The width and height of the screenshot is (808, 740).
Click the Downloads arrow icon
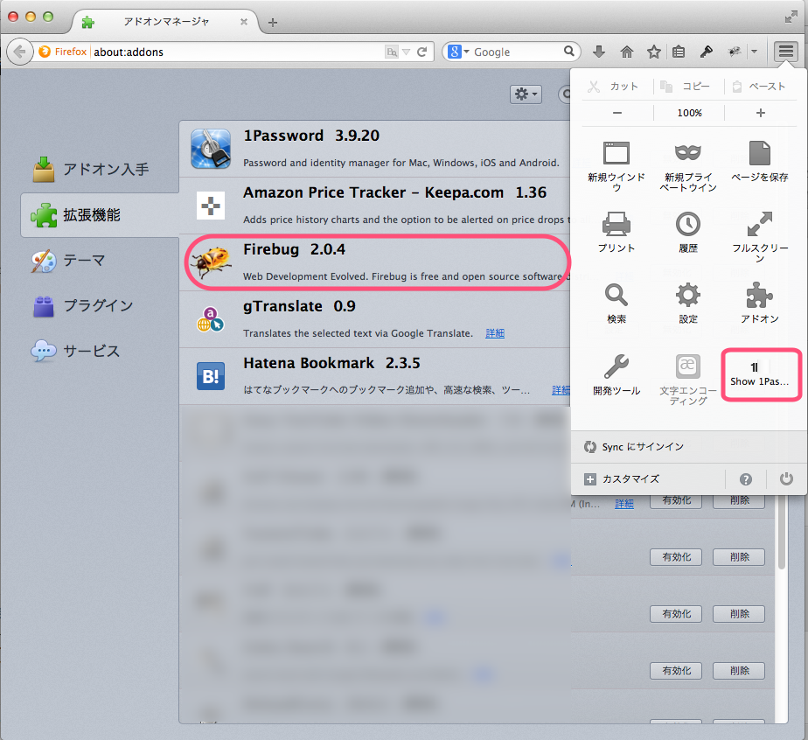pos(599,52)
